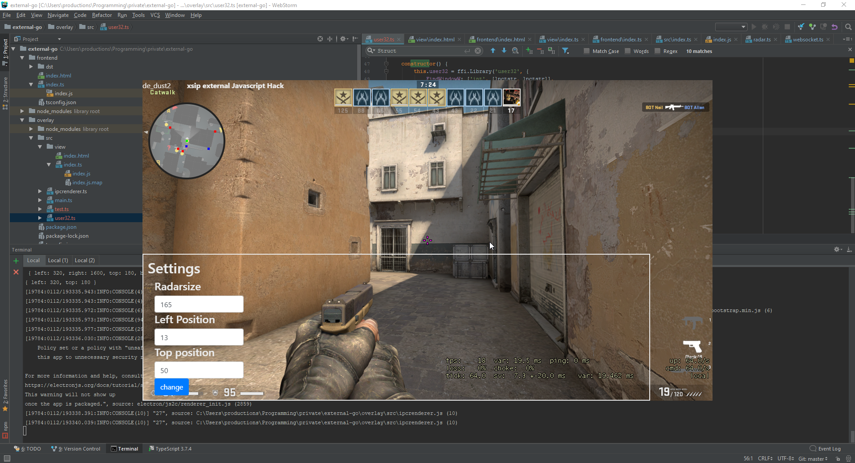Add selection for next occurrence
This screenshot has height=463, width=855.
coord(529,51)
